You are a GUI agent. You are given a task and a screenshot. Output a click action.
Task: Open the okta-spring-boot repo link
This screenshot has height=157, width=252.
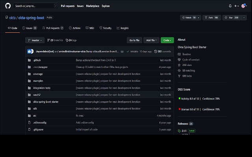[31, 18]
